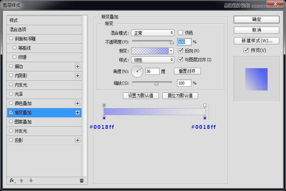Viewport: 286px width, 191px height.
Task: Click 复位为默认值 button
Action: pos(180,95)
